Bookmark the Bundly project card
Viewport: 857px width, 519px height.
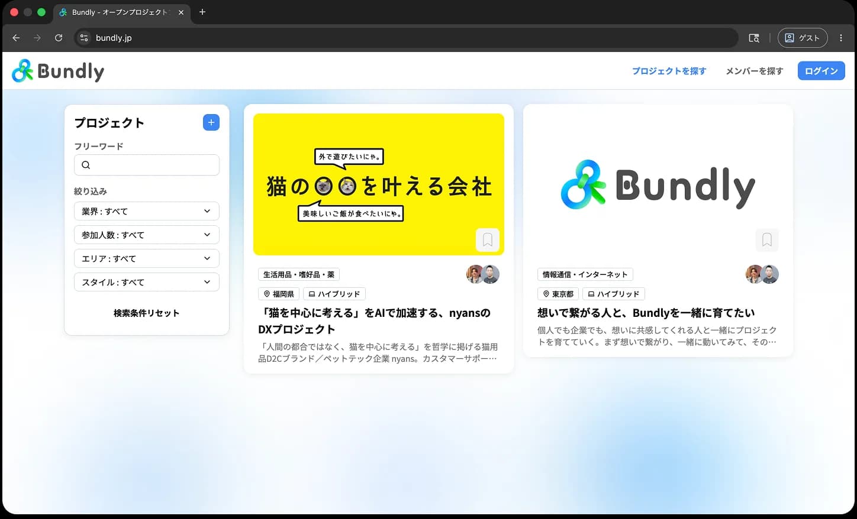[767, 239]
